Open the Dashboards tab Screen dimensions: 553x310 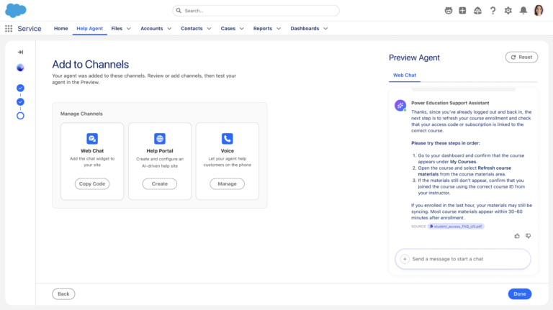pyautogui.click(x=305, y=29)
